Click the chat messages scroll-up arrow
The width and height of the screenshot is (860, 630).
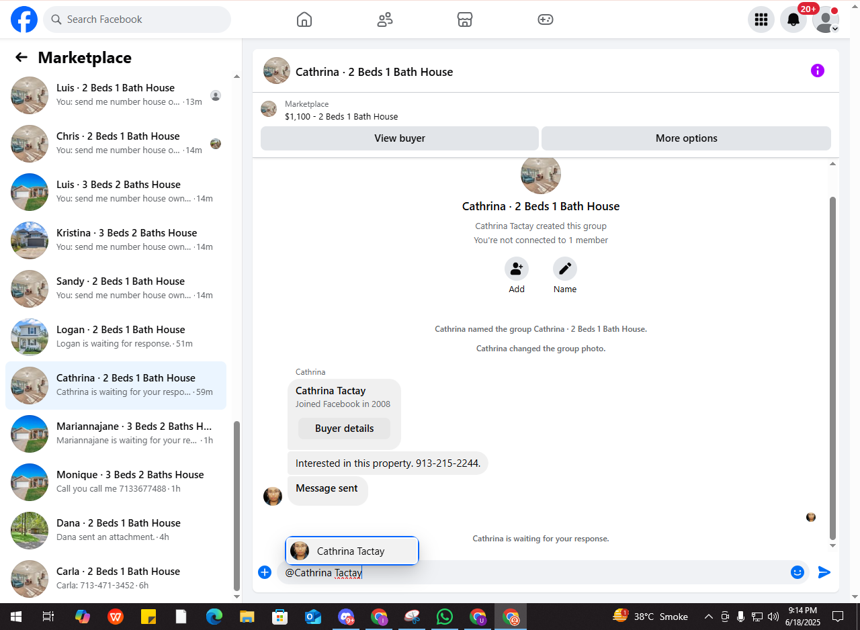[833, 164]
